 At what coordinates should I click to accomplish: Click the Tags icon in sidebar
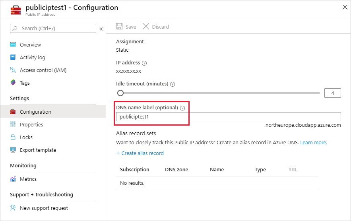(x=13, y=83)
